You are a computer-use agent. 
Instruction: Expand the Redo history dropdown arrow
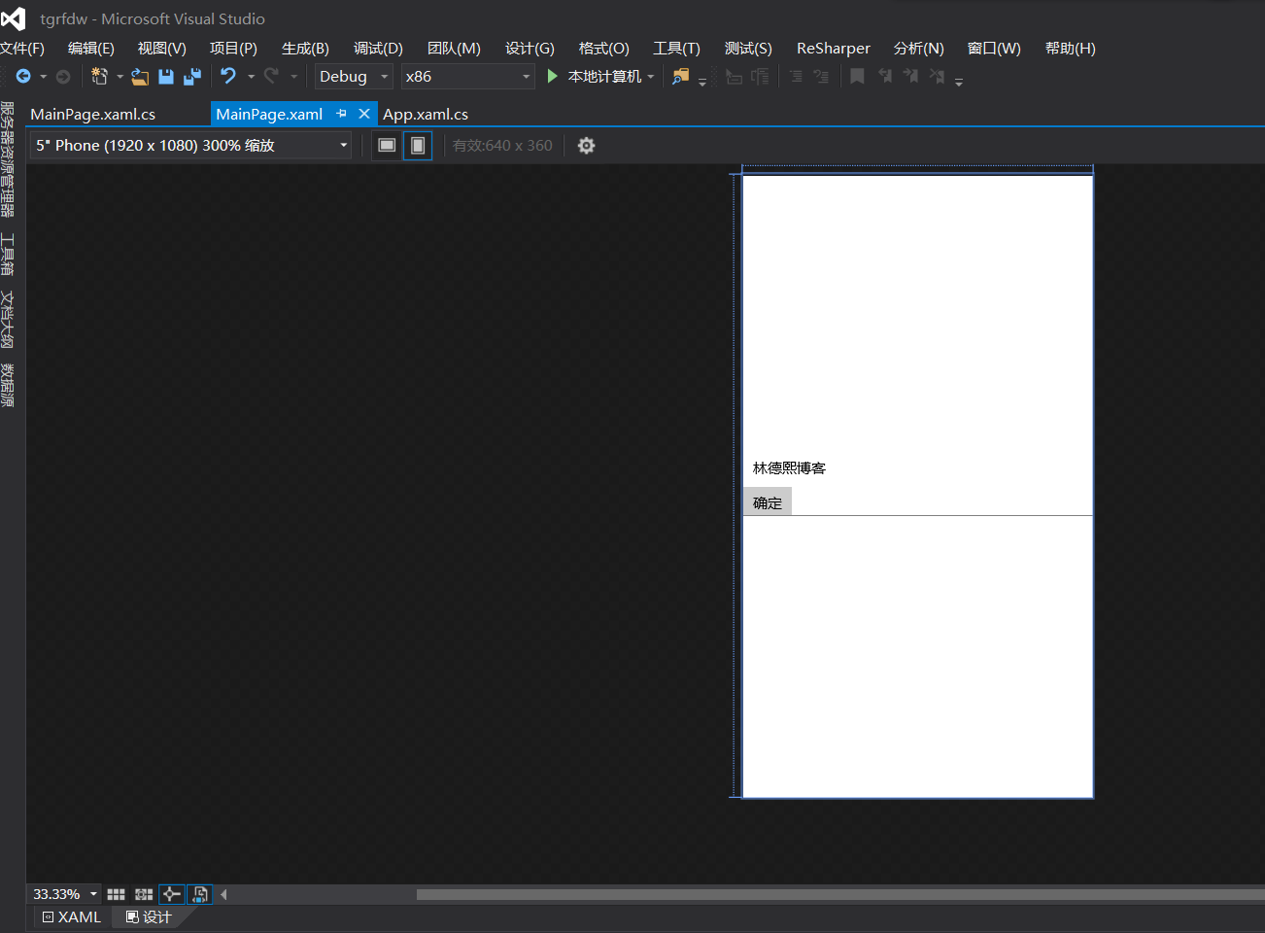[x=293, y=76]
